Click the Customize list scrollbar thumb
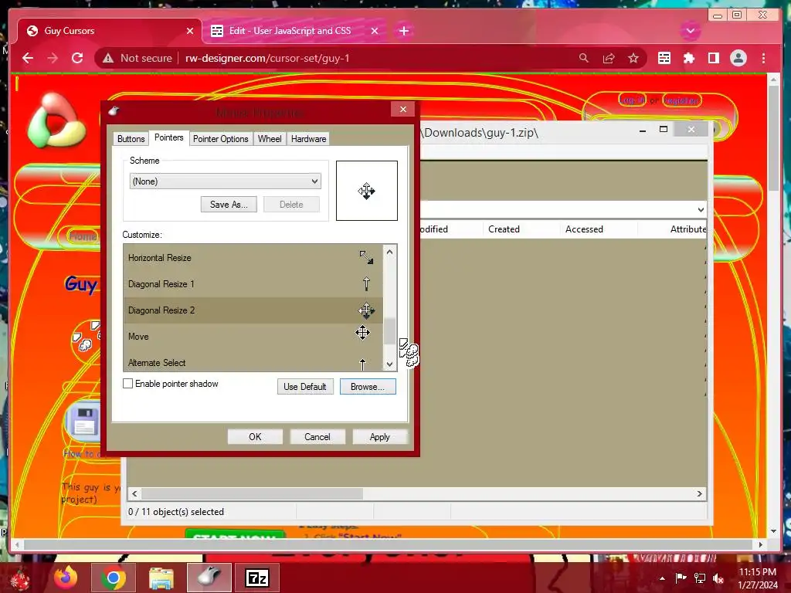The image size is (791, 593). (389, 331)
